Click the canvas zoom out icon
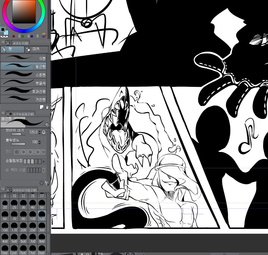 point(82,254)
